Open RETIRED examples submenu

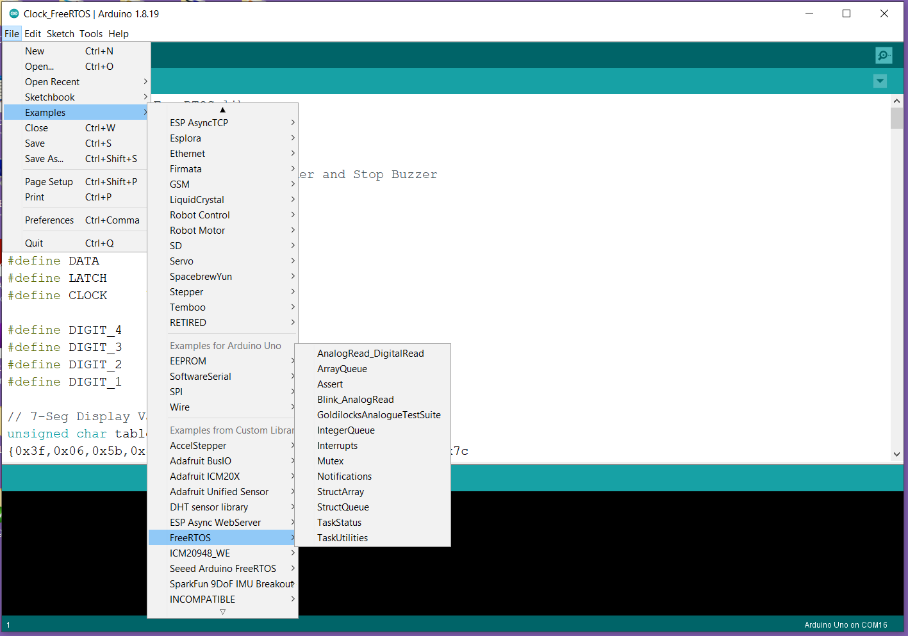(223, 323)
